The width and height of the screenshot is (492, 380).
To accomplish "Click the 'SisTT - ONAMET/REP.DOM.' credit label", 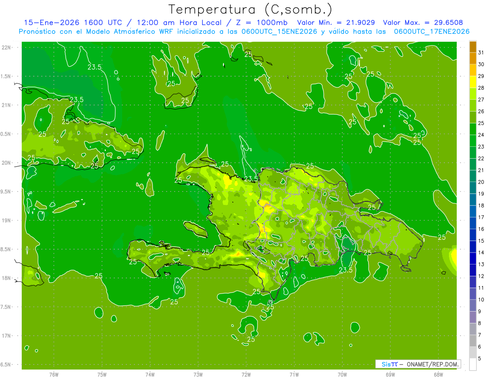I will pyautogui.click(x=418, y=364).
